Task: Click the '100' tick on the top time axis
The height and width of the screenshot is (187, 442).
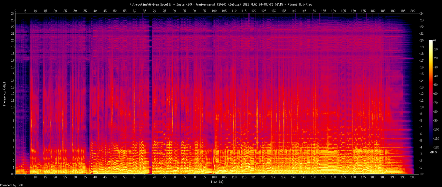Action: [x=214, y=11]
